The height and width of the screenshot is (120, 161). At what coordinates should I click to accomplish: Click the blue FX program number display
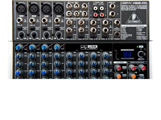point(128,54)
